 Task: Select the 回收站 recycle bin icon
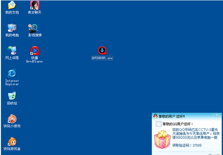coord(12,96)
